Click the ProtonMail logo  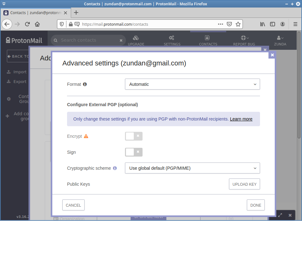coord(24,40)
